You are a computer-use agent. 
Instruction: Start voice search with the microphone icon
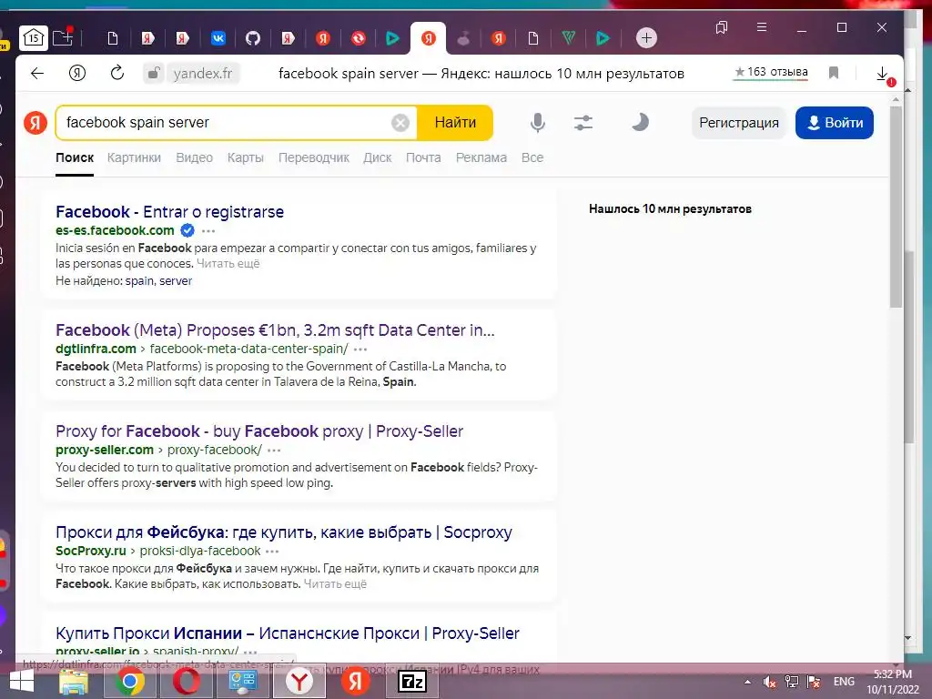click(537, 123)
